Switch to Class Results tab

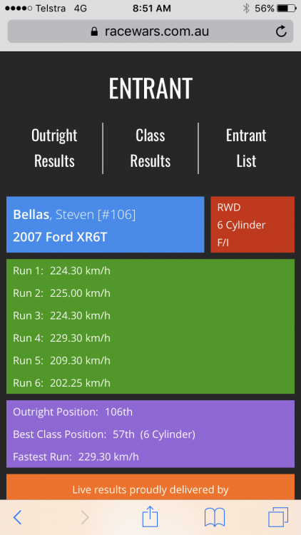click(x=150, y=148)
